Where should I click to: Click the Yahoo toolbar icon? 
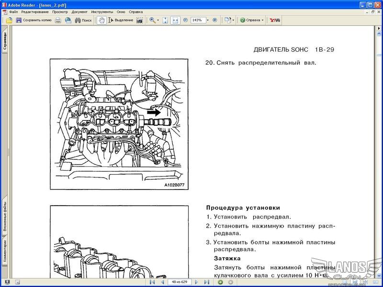(x=275, y=20)
